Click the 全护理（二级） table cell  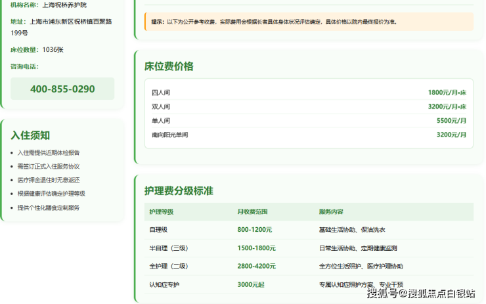[x=169, y=266]
